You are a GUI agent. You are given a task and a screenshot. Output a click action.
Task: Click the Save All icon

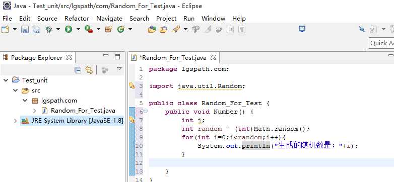pos(36,29)
